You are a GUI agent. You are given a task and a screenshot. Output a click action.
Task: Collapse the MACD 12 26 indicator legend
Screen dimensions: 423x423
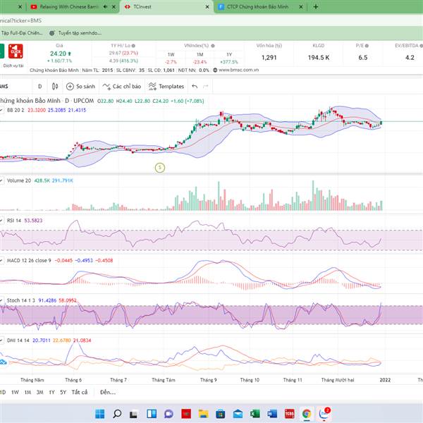(x=1, y=260)
